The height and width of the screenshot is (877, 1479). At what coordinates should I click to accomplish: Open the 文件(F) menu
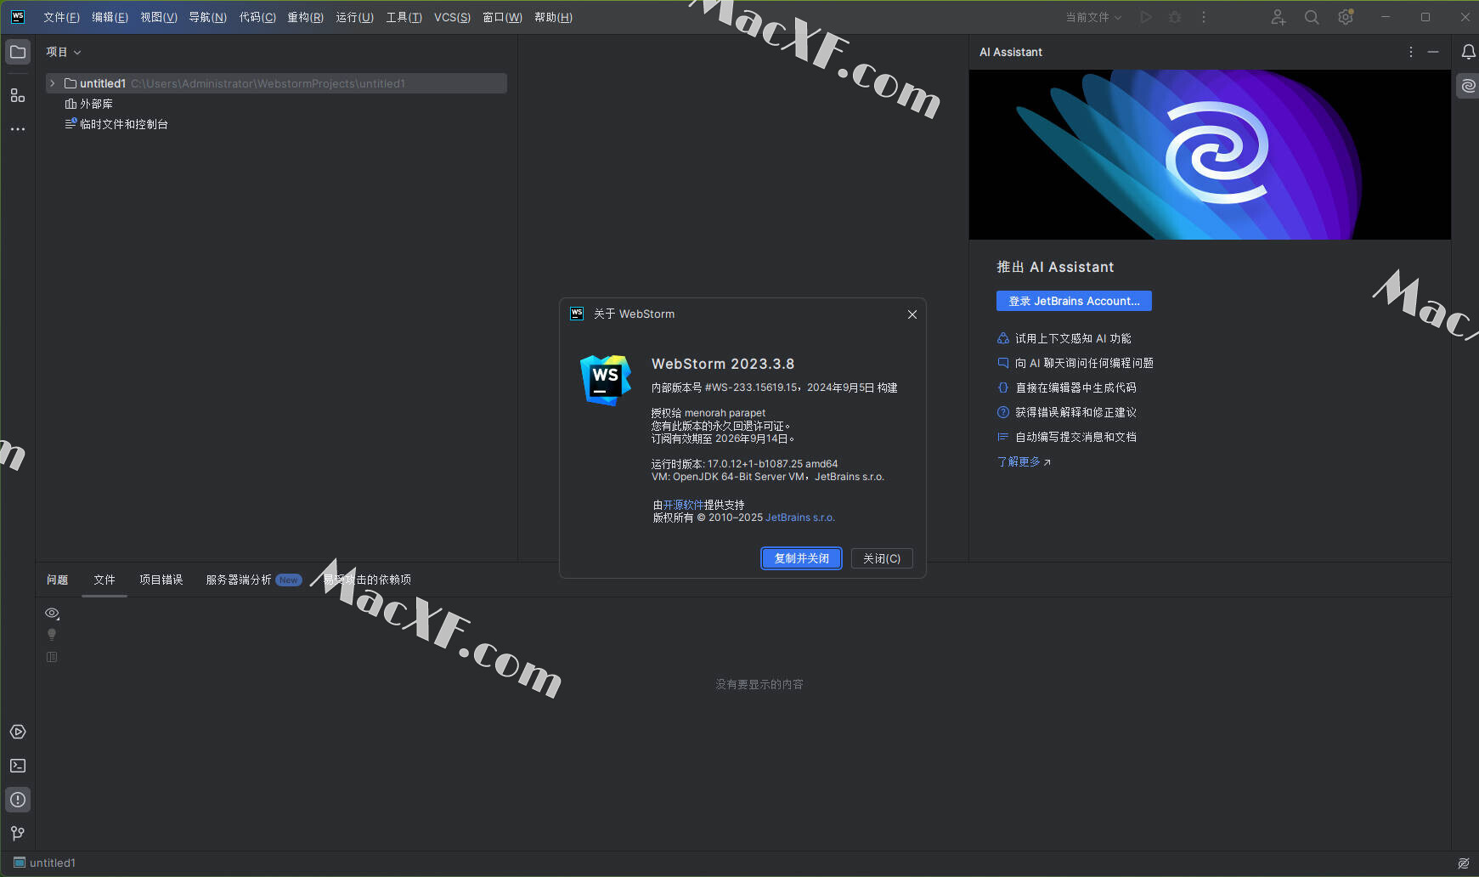[x=61, y=17]
